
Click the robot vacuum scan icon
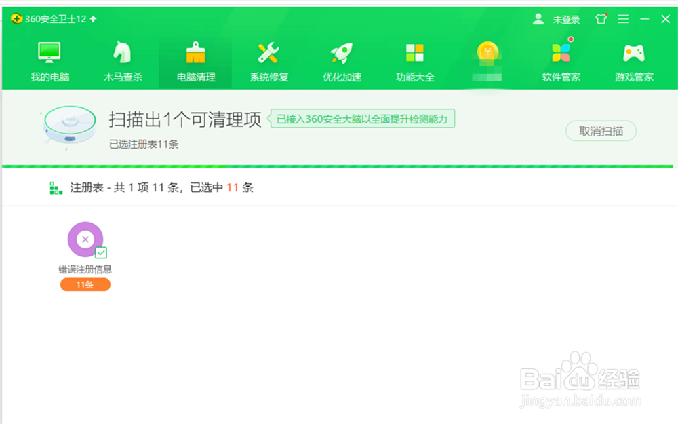(x=69, y=125)
